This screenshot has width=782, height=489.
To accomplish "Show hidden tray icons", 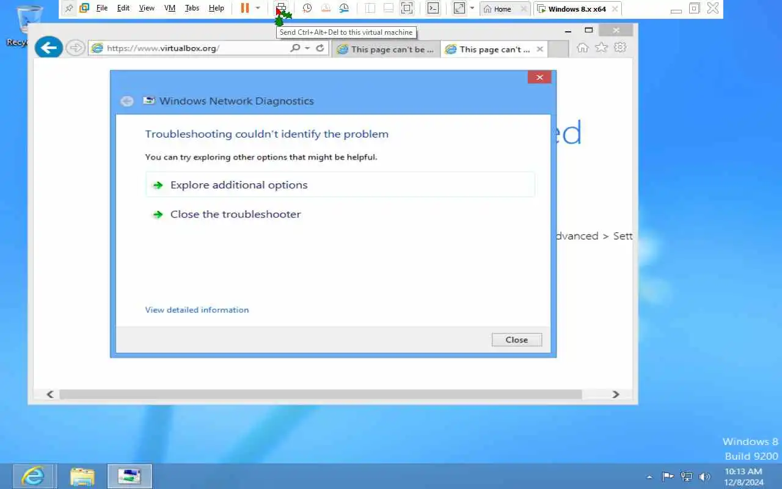I will [649, 477].
